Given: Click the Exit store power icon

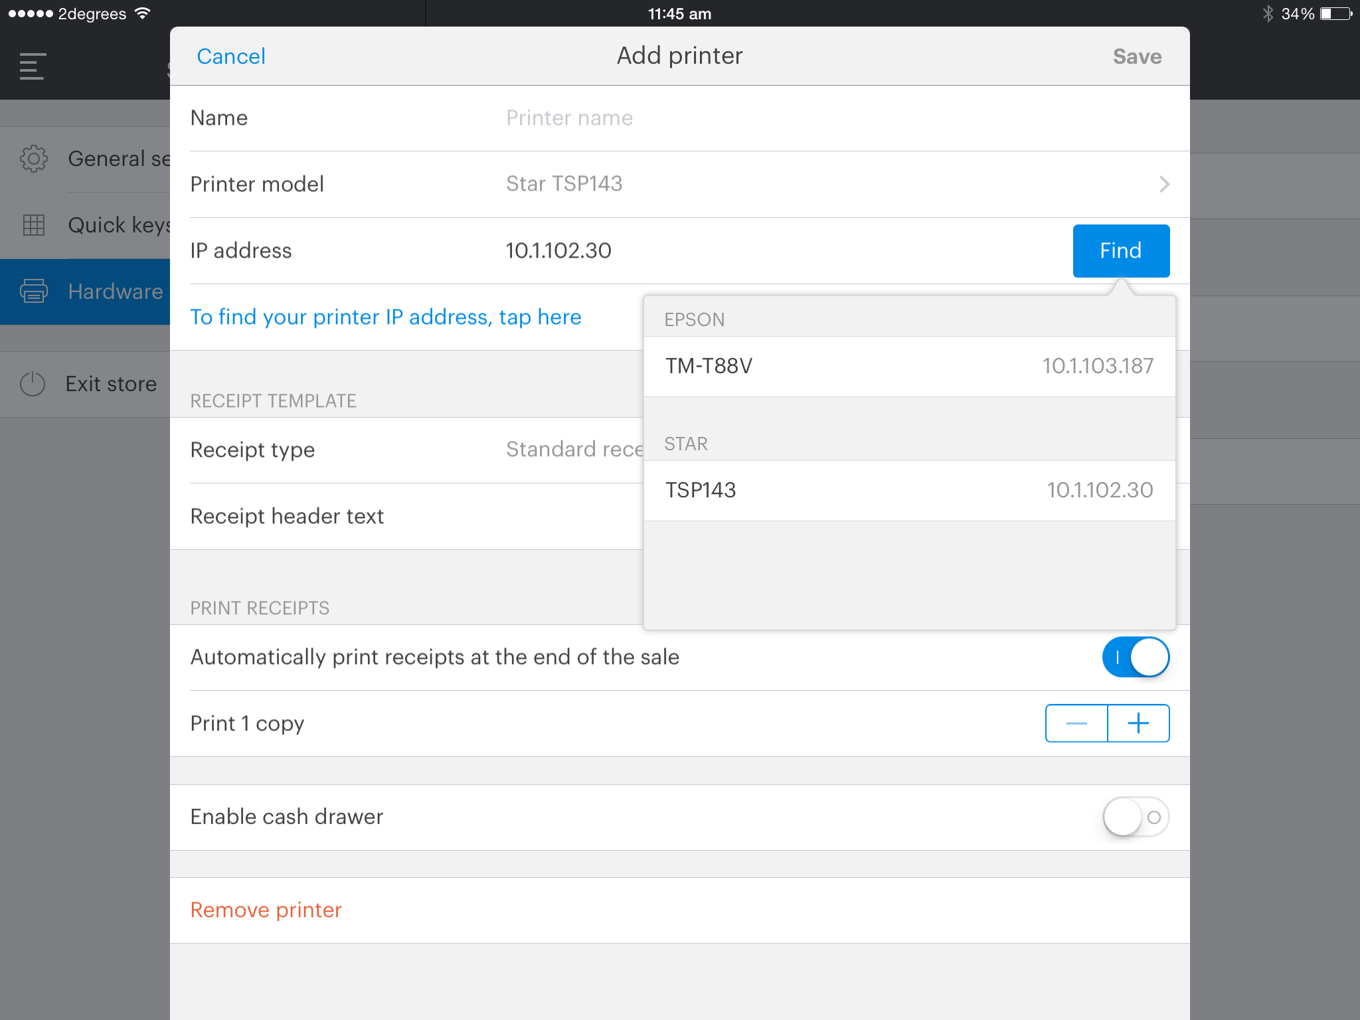Looking at the screenshot, I should tap(33, 384).
